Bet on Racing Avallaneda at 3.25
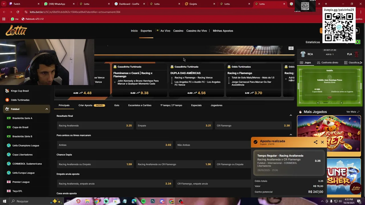365x205 pixels. (x=95, y=126)
